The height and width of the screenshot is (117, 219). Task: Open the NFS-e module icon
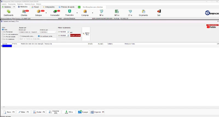[x=117, y=11]
